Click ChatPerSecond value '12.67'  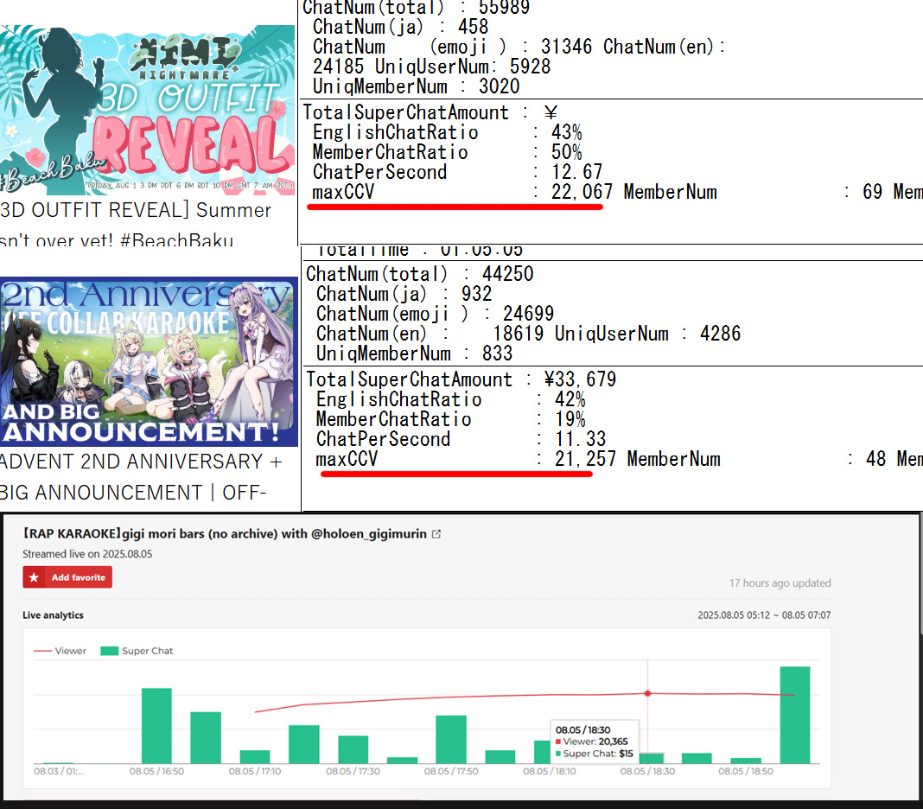pyautogui.click(x=577, y=172)
